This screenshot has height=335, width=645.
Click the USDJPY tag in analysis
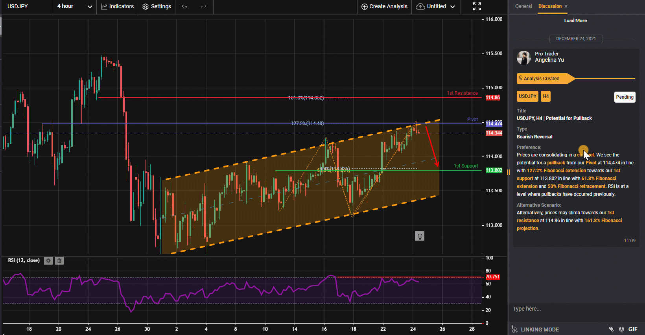tap(527, 96)
